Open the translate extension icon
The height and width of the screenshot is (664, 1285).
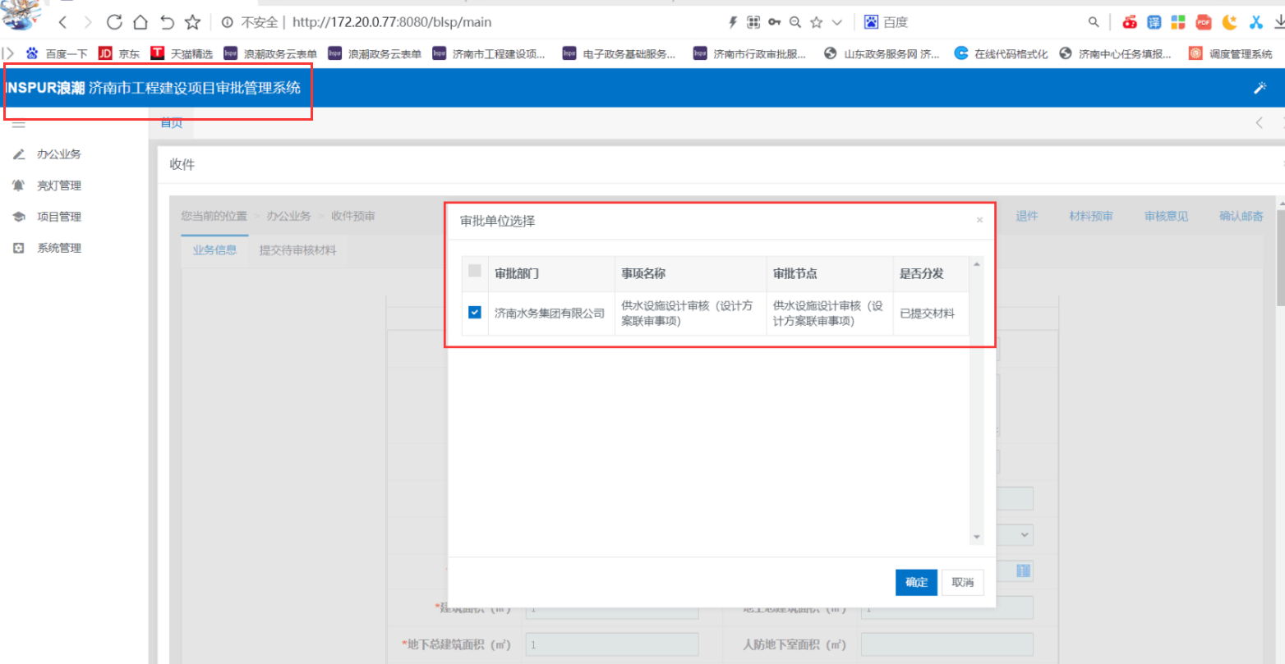[1154, 22]
